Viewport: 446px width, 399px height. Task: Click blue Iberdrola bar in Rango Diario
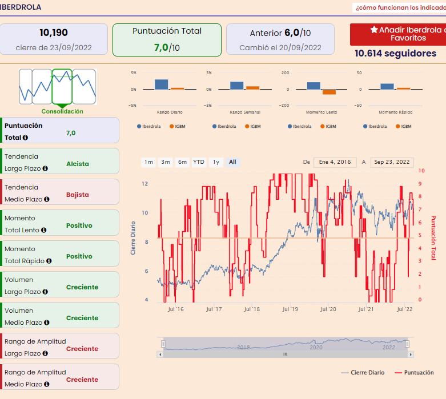161,84
